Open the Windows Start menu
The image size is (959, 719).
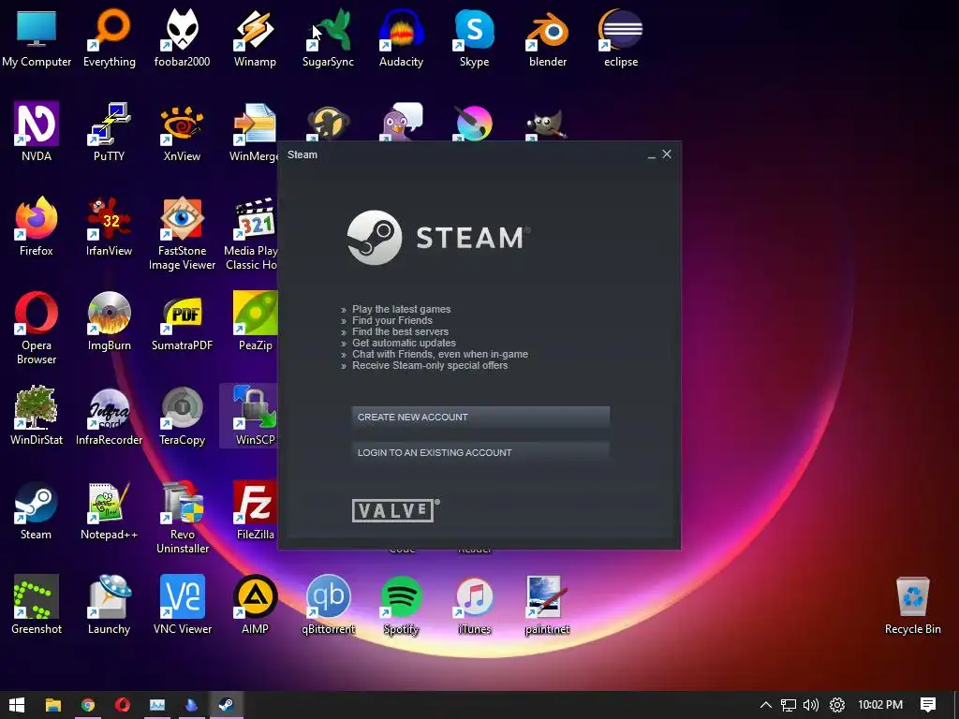(x=17, y=705)
